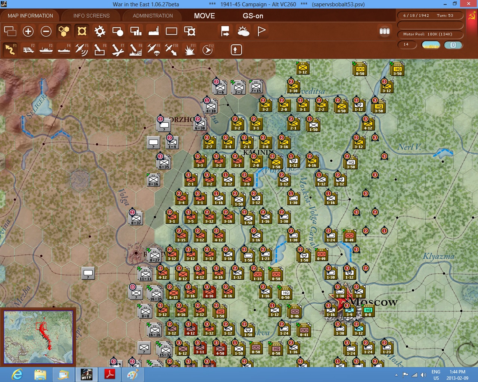This screenshot has height=382, width=478.
Task: Click the KALININ city label
Action: 258,153
